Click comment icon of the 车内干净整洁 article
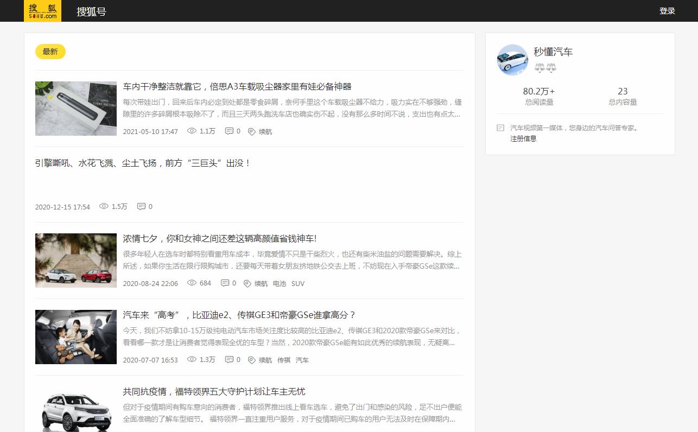 (x=229, y=131)
